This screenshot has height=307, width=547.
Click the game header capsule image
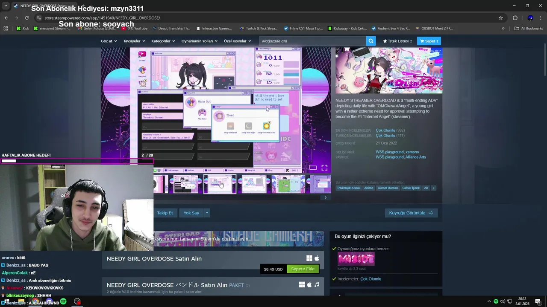coord(389,70)
